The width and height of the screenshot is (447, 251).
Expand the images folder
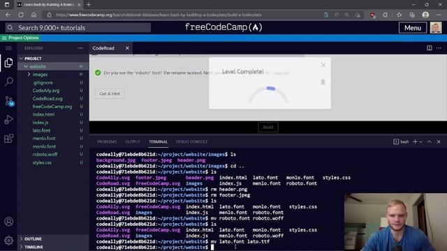coord(29,75)
